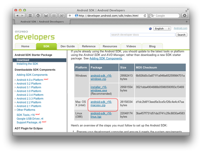Click the size value 26158334 bytes
The image size is (202, 153).
126,104
